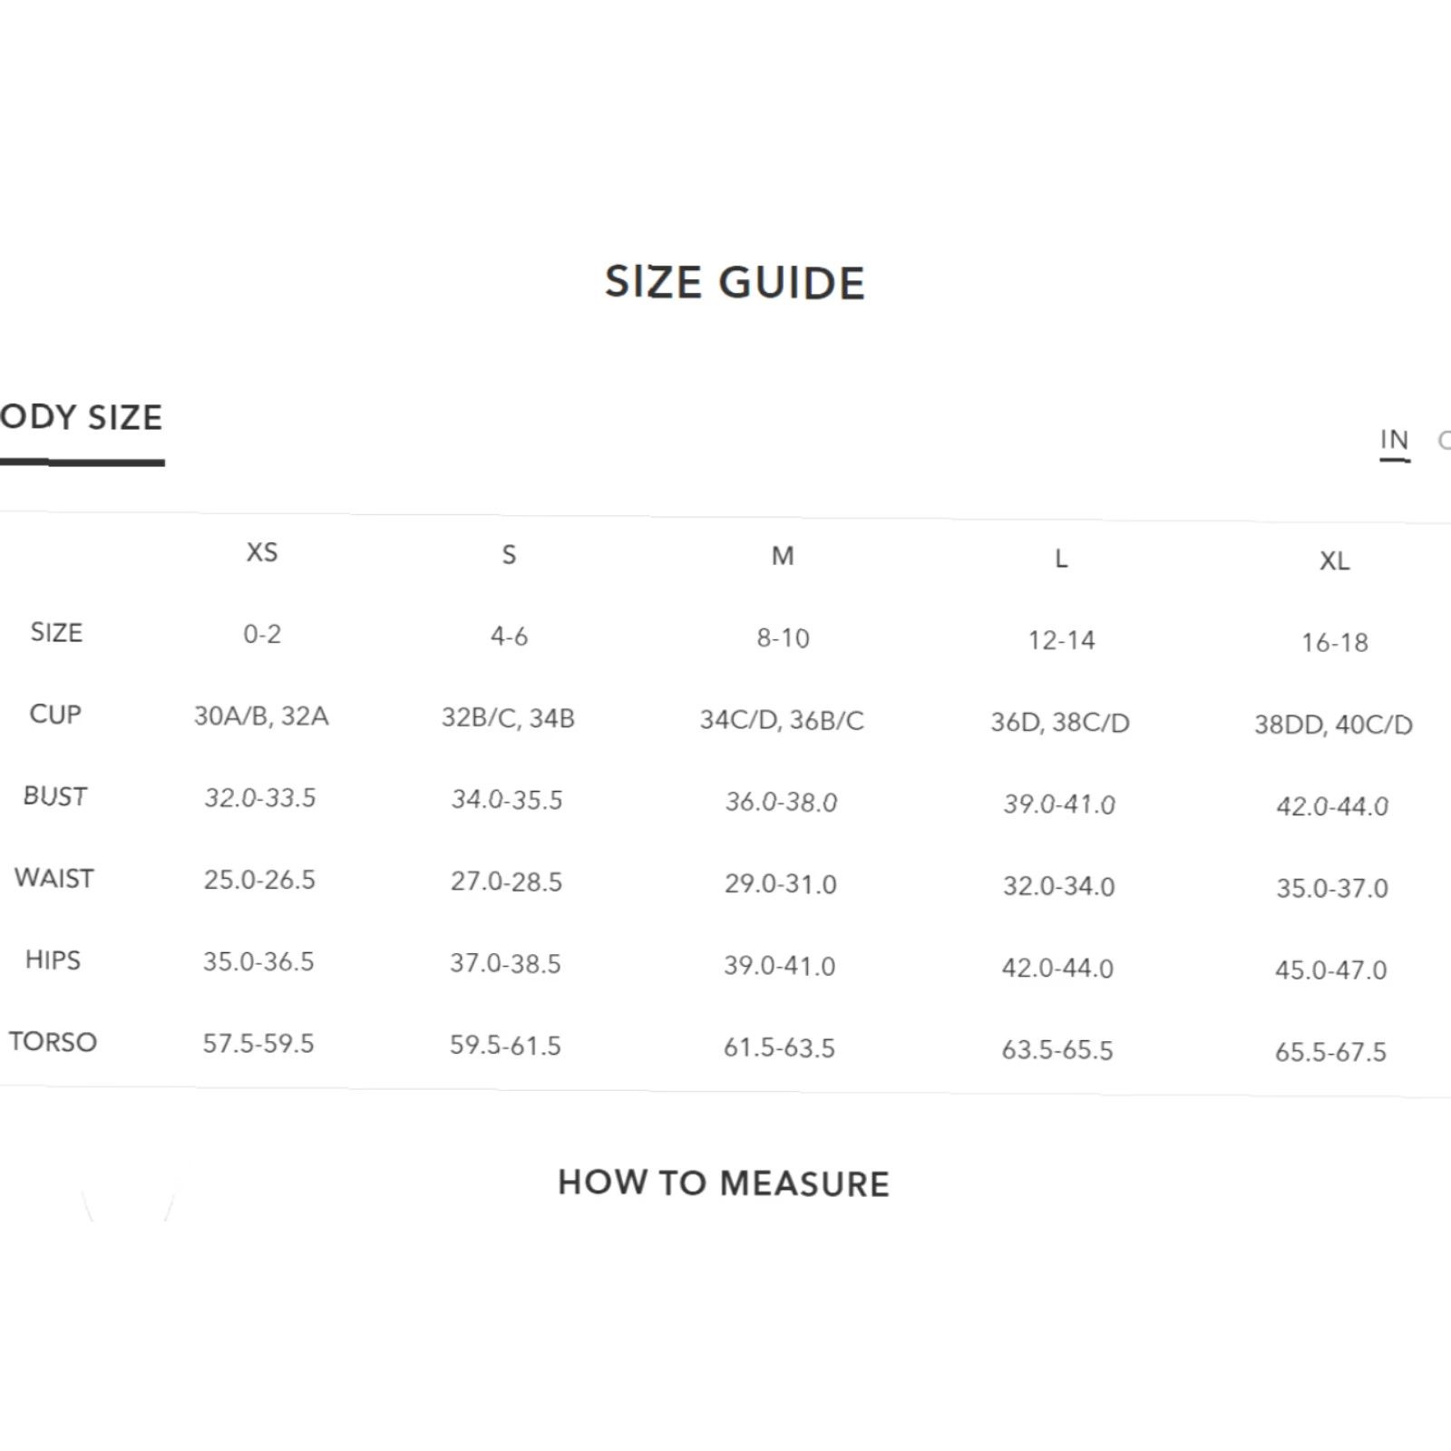Viewport: 1451px width, 1451px height.
Task: Click the 38DD, 40C/D cup cell
Action: pos(1333,725)
